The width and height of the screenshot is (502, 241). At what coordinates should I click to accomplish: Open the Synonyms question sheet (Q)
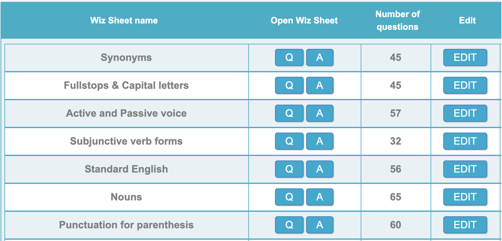click(289, 57)
